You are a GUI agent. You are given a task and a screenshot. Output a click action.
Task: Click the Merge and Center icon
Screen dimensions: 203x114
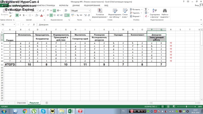click(x=66, y=15)
